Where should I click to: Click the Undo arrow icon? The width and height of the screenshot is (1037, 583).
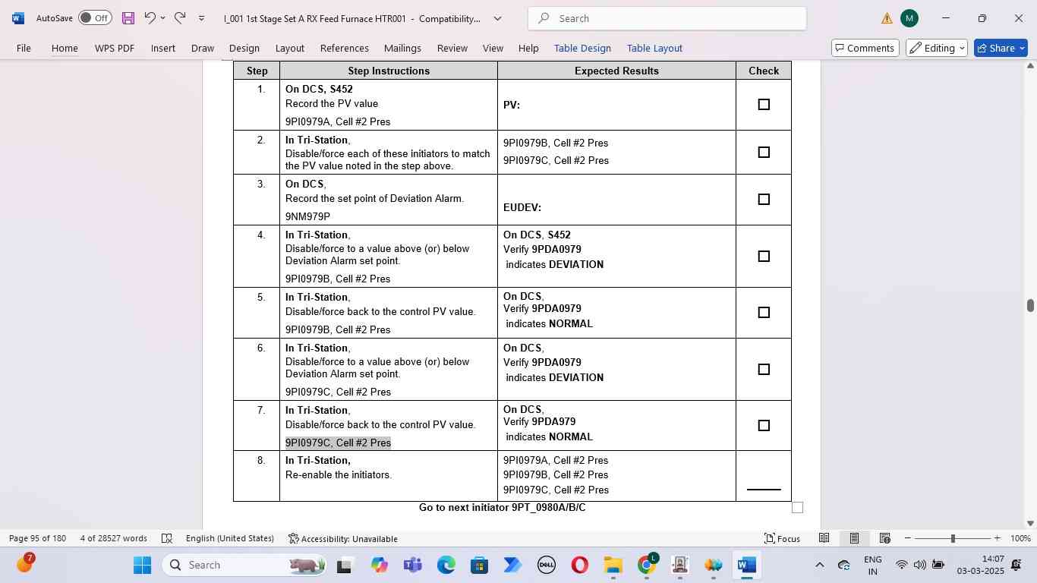[x=150, y=17]
